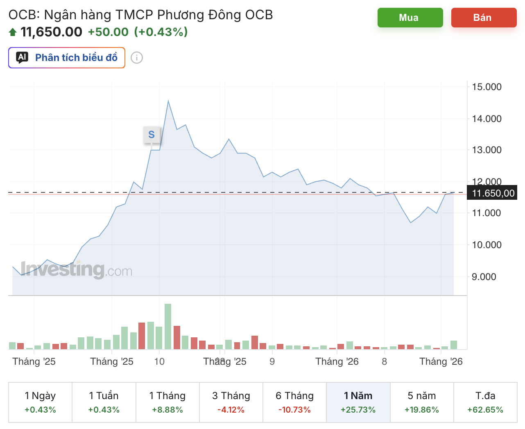This screenshot has width=525, height=429.
Task: Select the 1 Năm time range
Action: [x=358, y=402]
